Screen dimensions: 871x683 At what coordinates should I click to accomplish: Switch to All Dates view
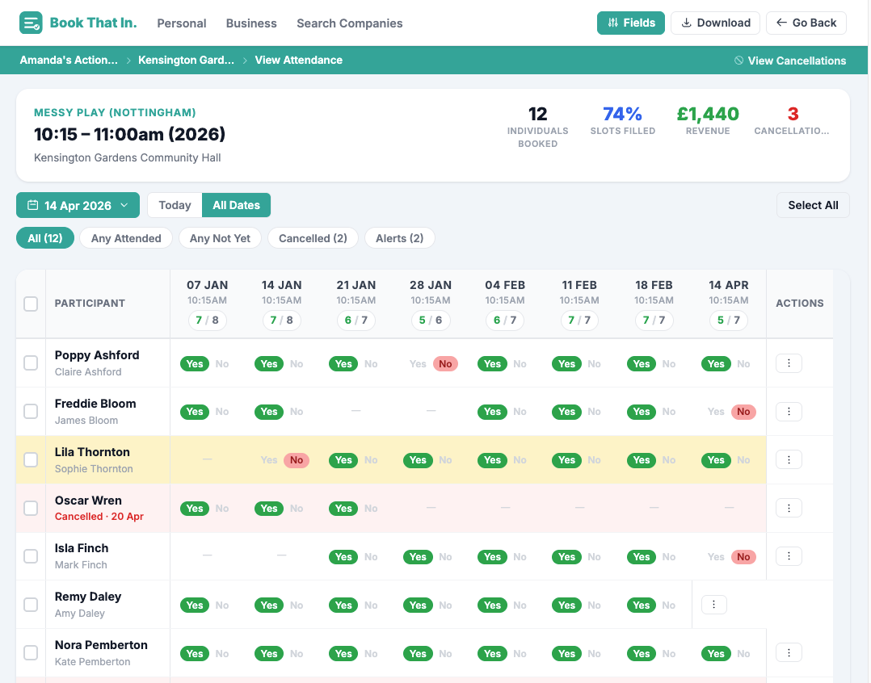pos(236,205)
